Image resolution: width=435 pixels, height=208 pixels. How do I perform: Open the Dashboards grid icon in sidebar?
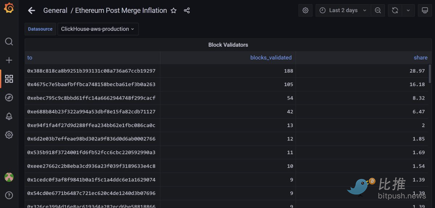9,79
